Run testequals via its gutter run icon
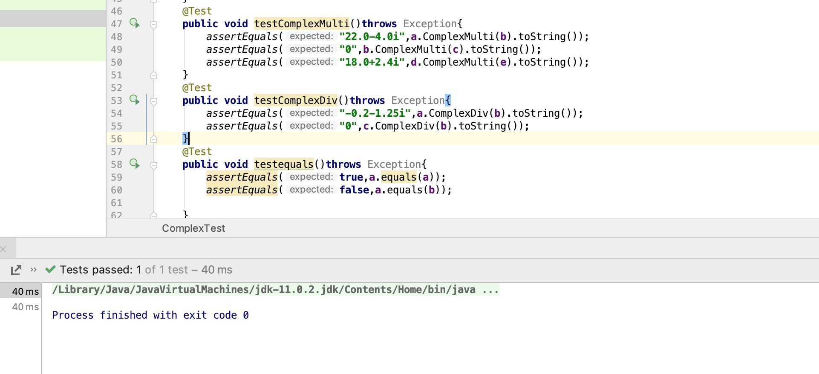The image size is (819, 374). 135,164
